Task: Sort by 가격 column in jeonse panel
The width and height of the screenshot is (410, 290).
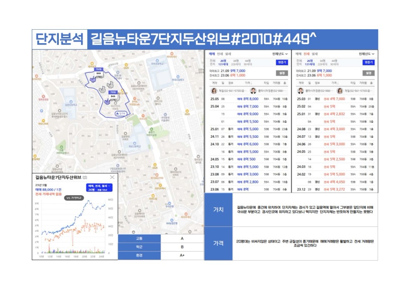Action: pyautogui.click(x=335, y=83)
